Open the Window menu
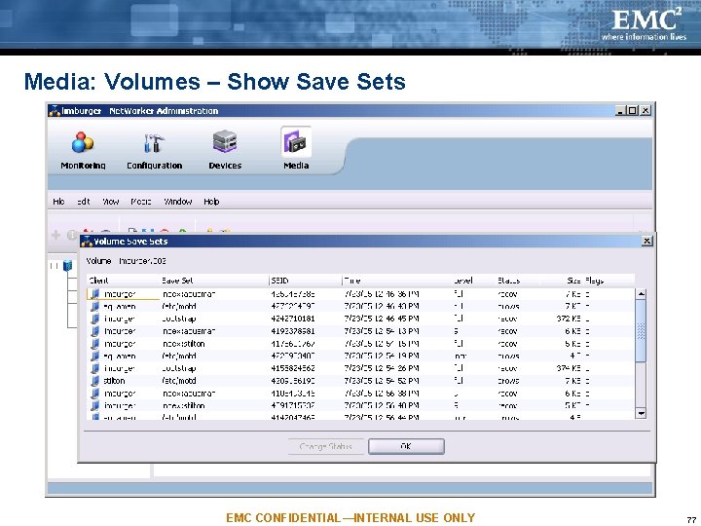 pyautogui.click(x=177, y=202)
